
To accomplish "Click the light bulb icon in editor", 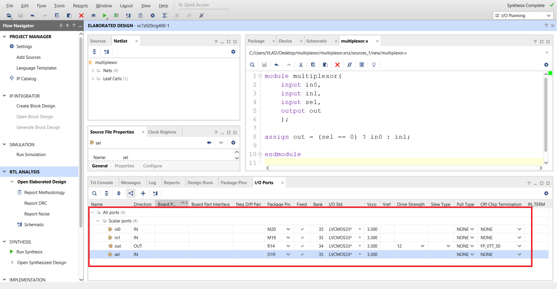I will tap(374, 65).
